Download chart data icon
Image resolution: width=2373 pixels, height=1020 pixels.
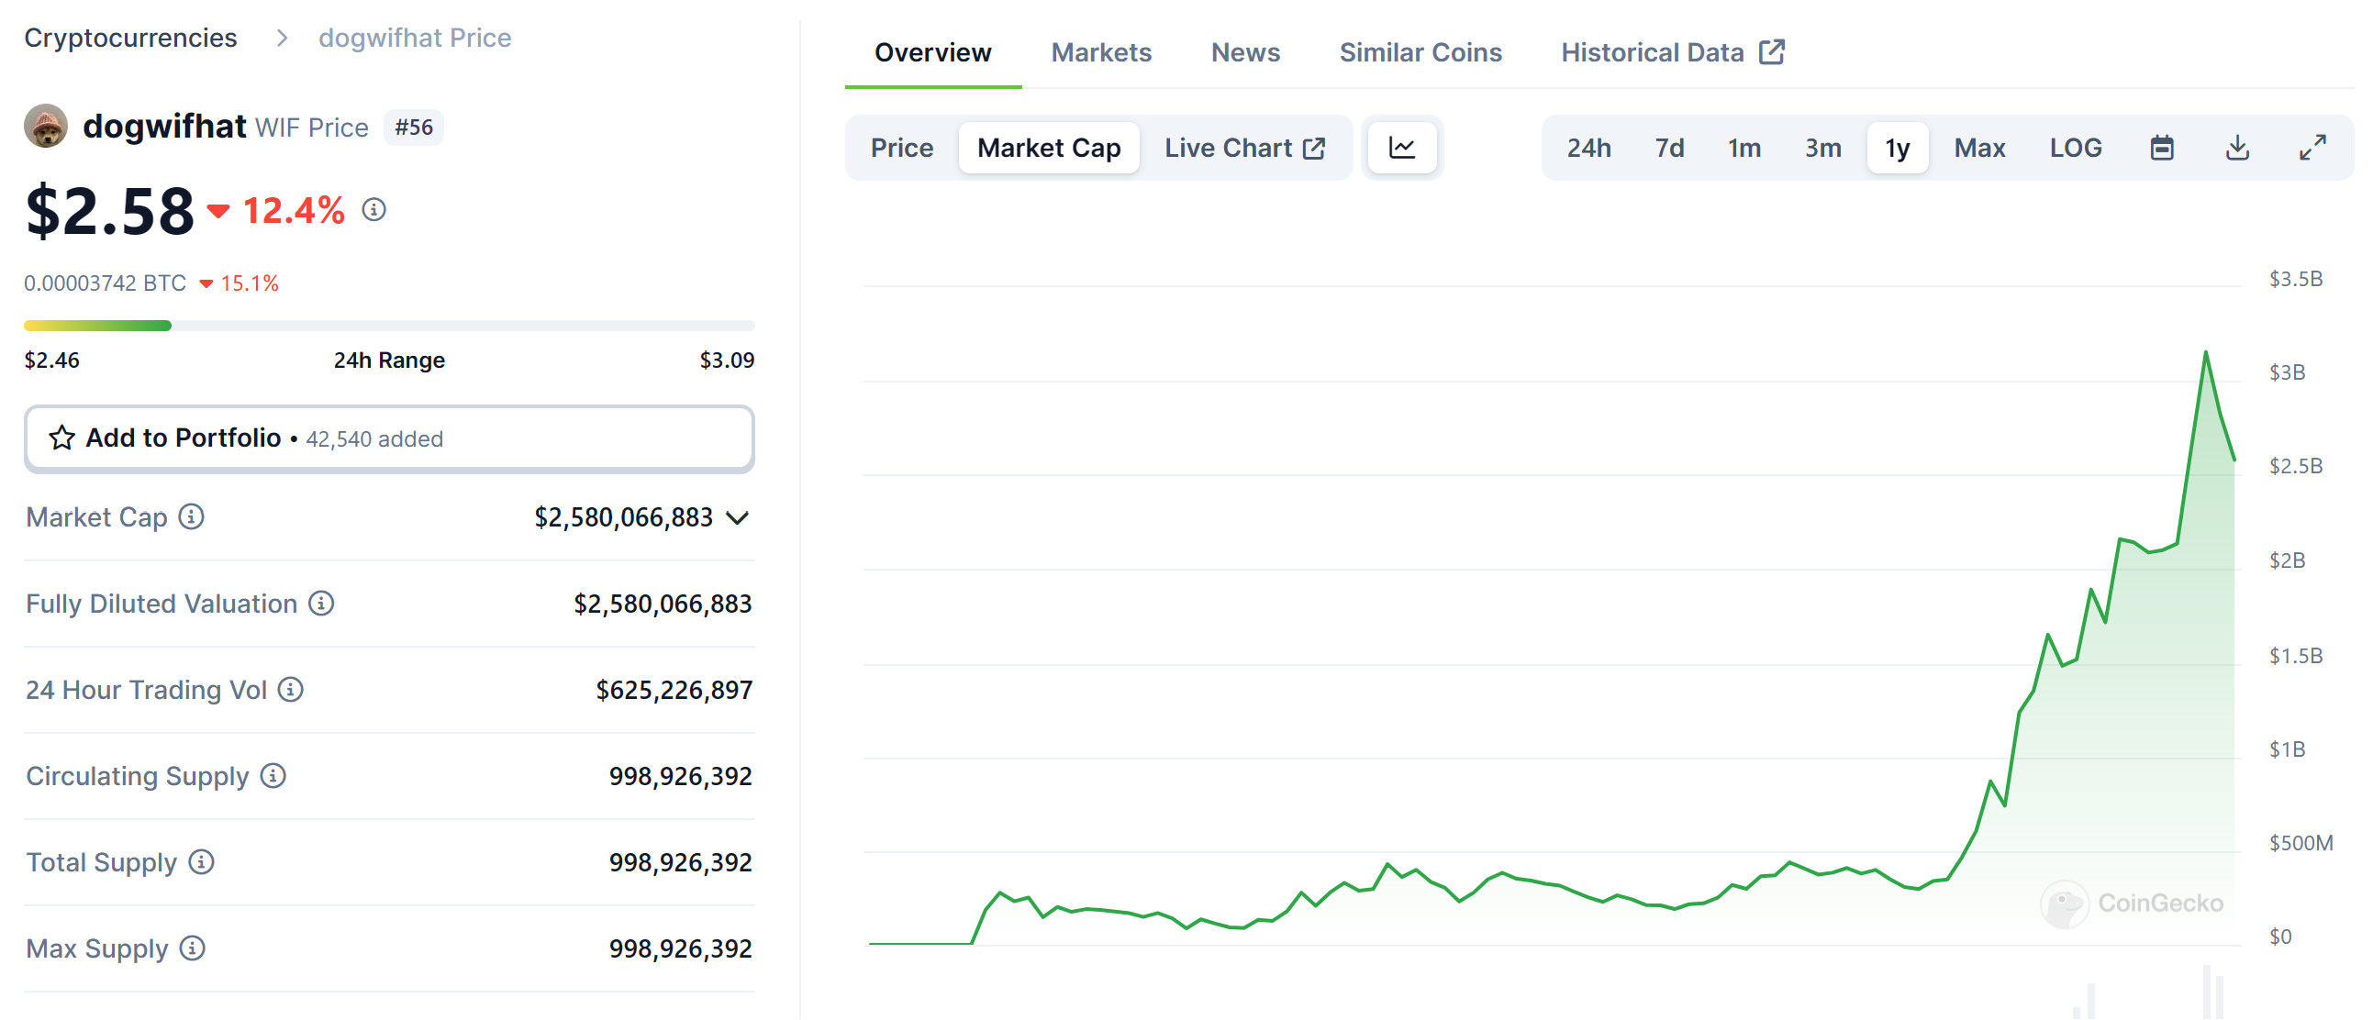click(x=2237, y=148)
